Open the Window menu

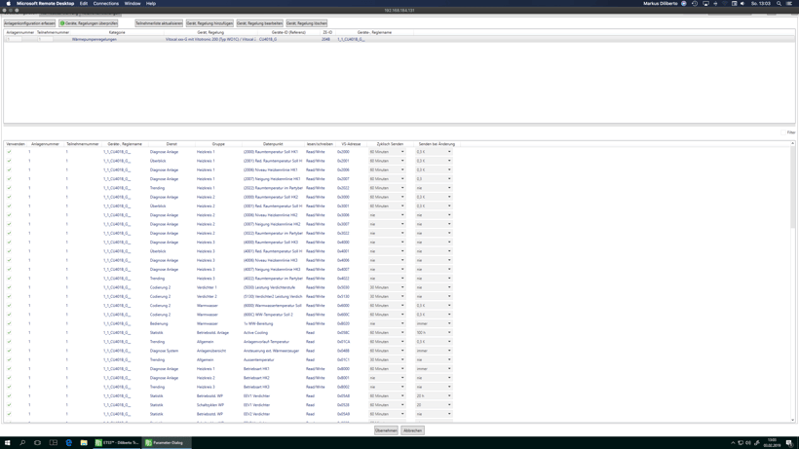click(133, 4)
